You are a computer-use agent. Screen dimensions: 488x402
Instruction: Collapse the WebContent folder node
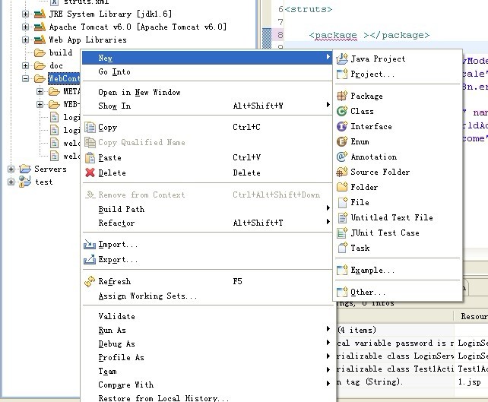coord(26,79)
